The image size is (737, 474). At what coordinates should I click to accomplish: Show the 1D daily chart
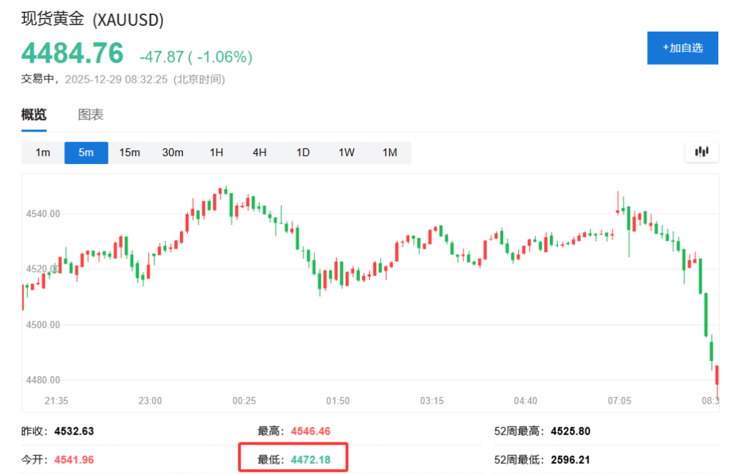point(303,152)
